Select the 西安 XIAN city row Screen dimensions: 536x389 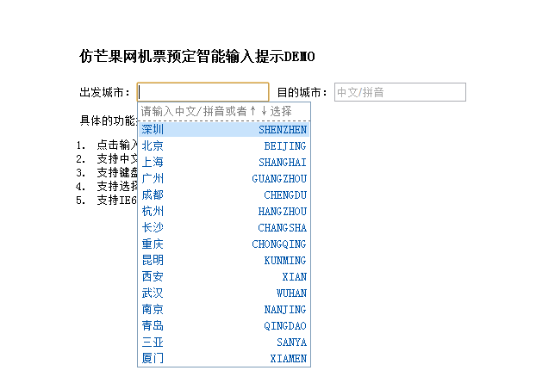click(224, 277)
